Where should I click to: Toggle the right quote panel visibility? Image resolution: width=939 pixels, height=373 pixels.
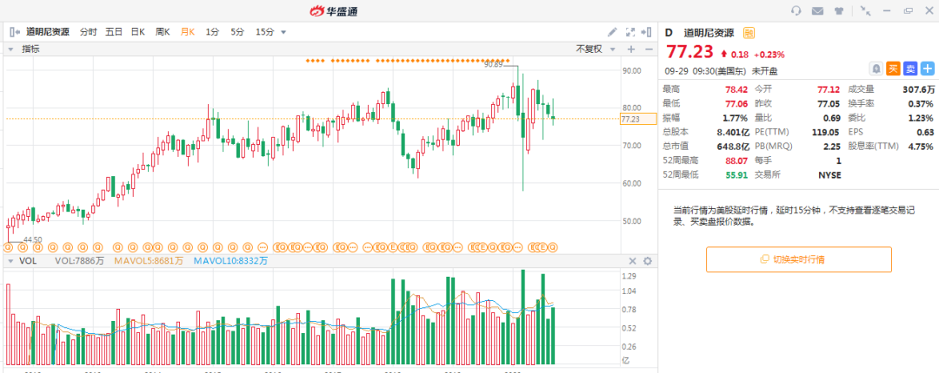[x=646, y=32]
